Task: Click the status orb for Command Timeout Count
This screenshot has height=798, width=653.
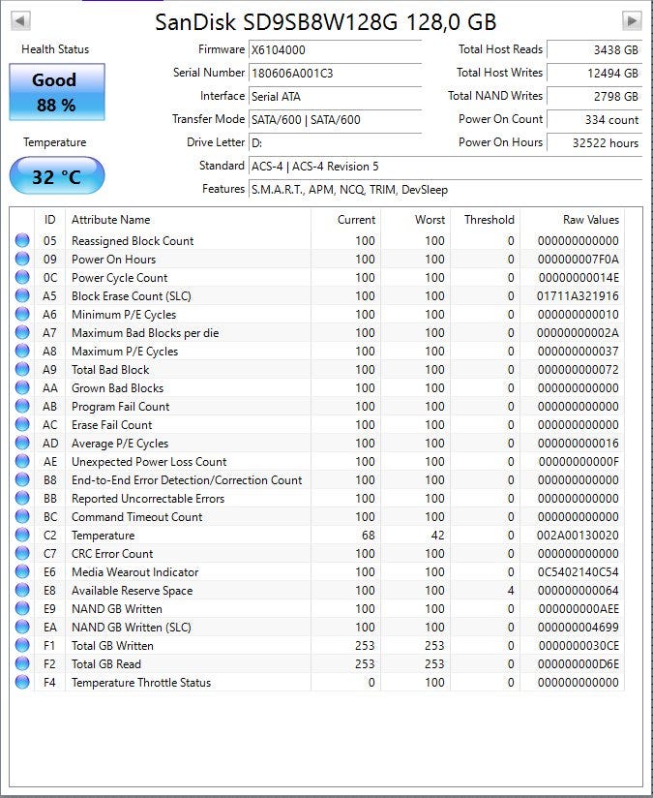Action: (x=22, y=516)
